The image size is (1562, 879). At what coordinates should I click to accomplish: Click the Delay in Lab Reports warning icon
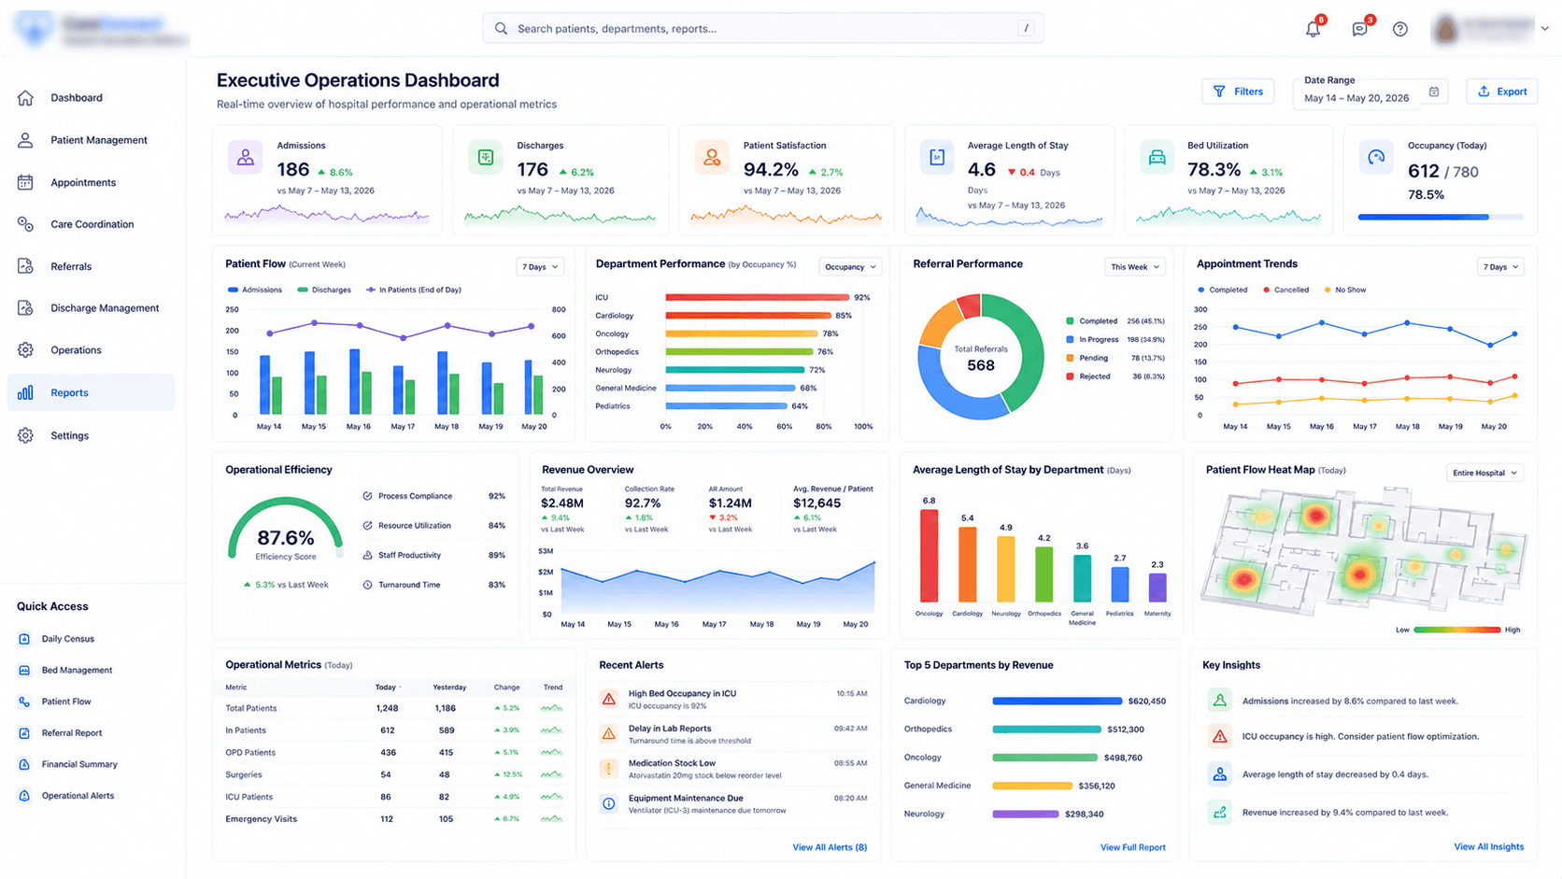[x=609, y=734]
